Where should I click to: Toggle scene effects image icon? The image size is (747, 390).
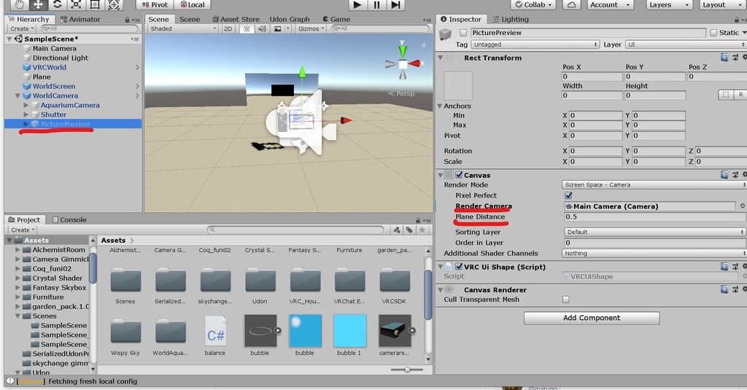pos(277,28)
